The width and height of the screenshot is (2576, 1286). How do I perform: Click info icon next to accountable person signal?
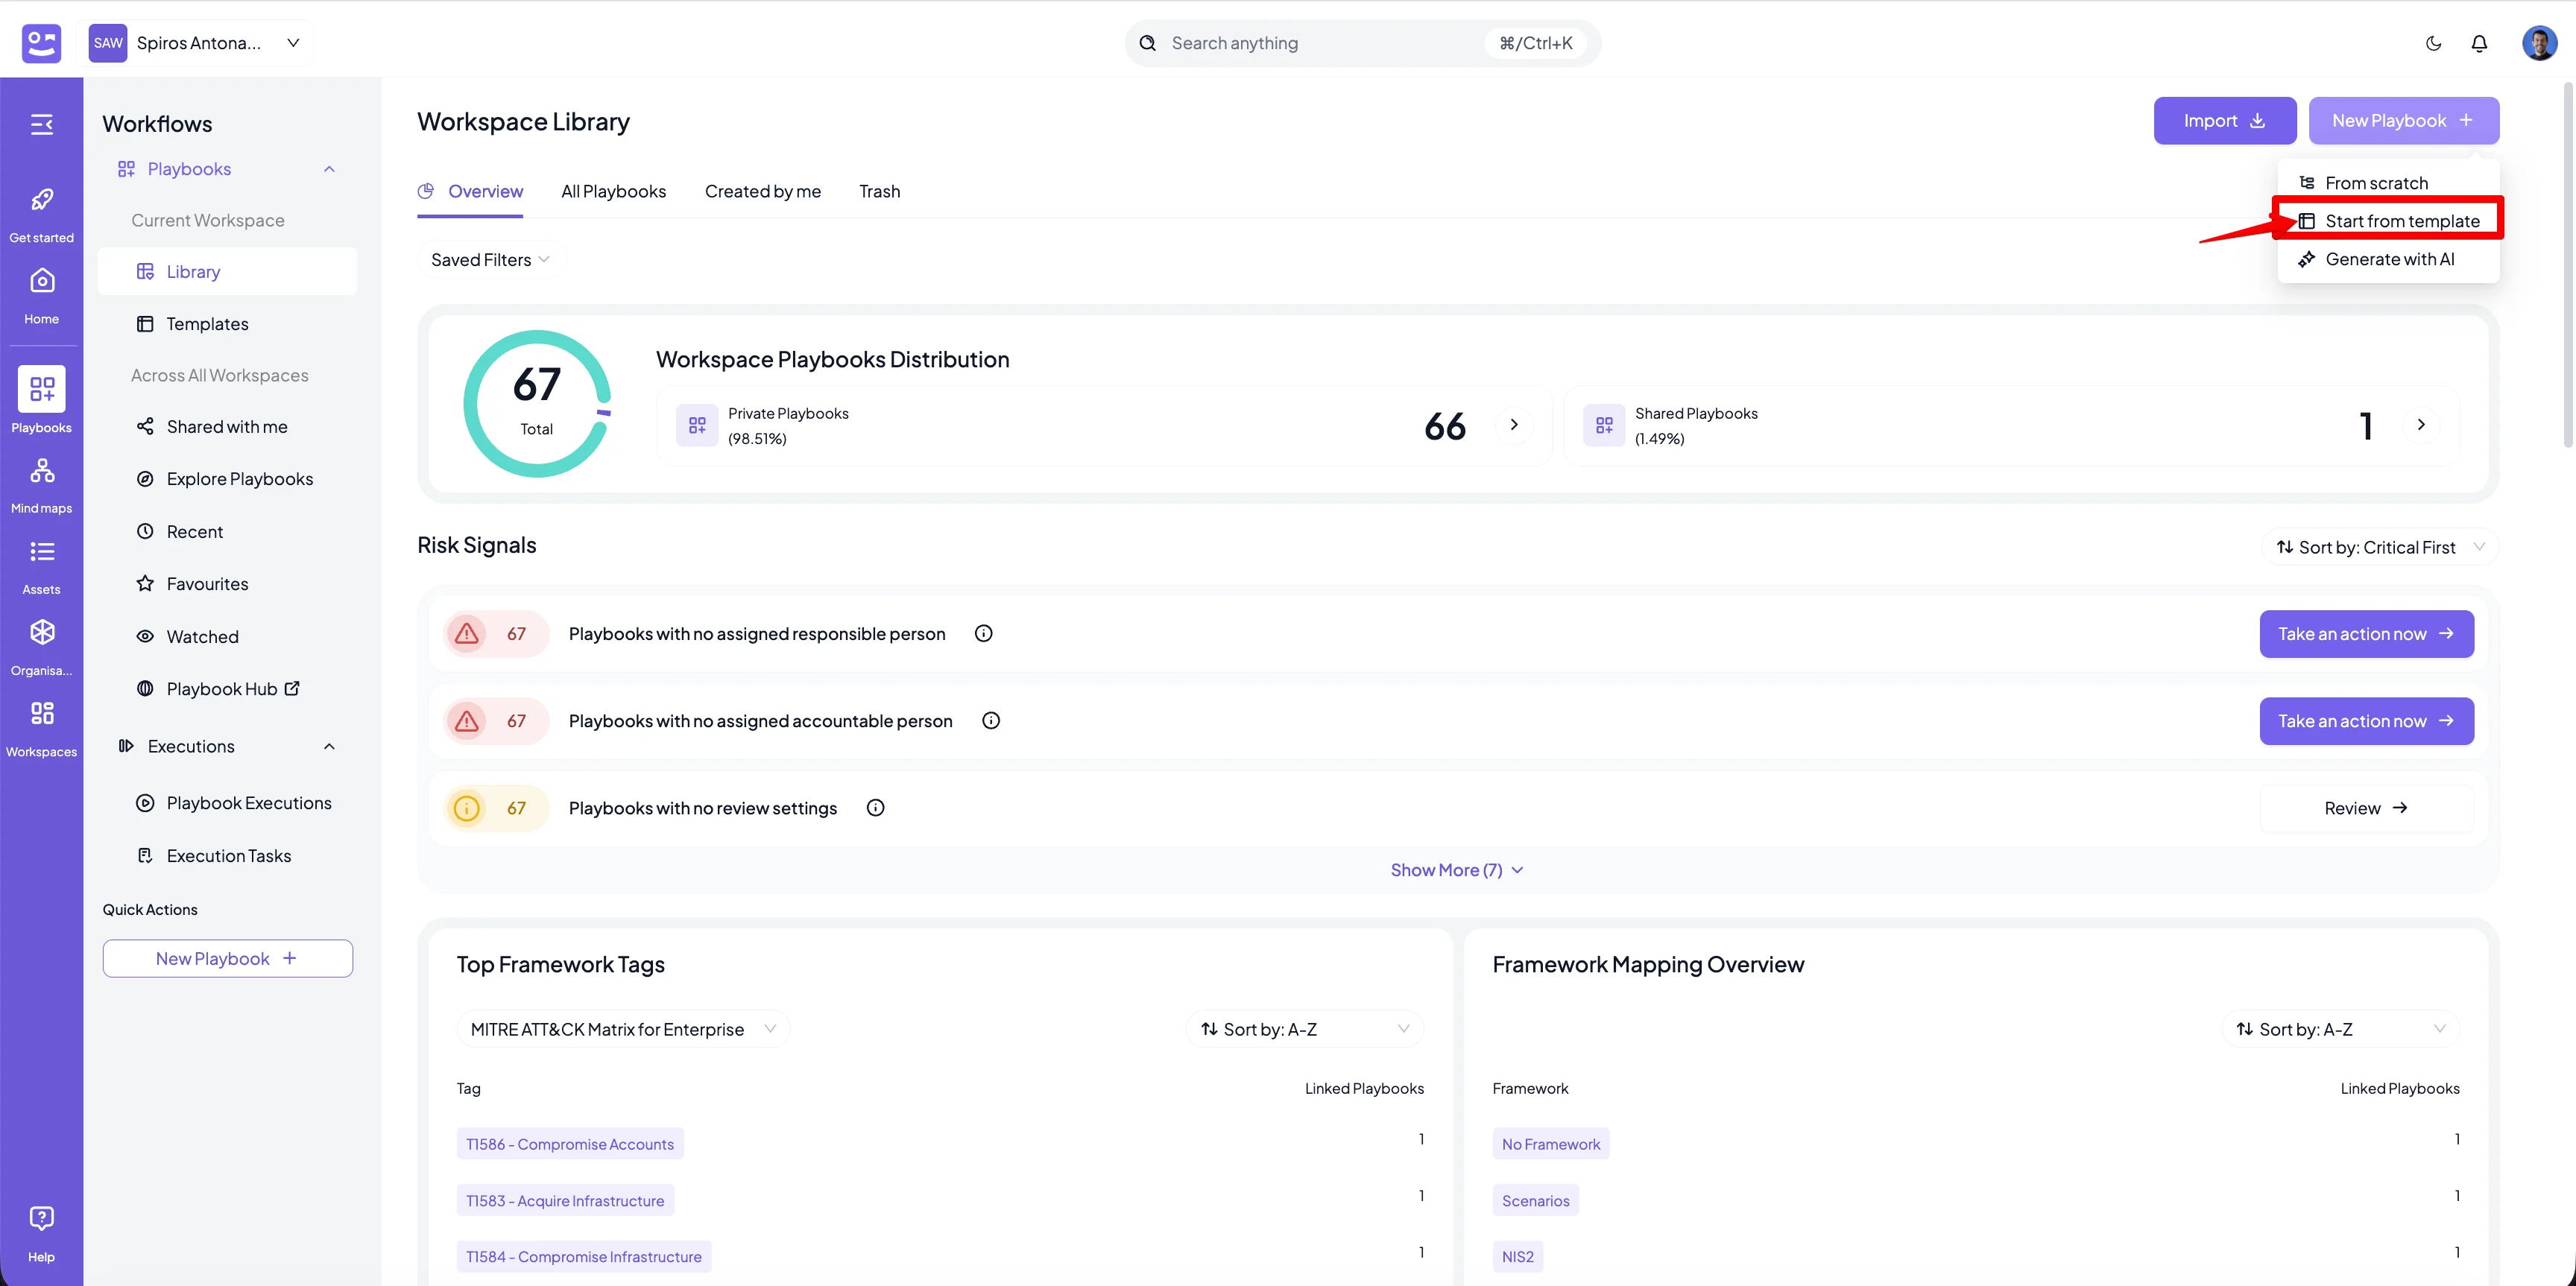point(991,720)
